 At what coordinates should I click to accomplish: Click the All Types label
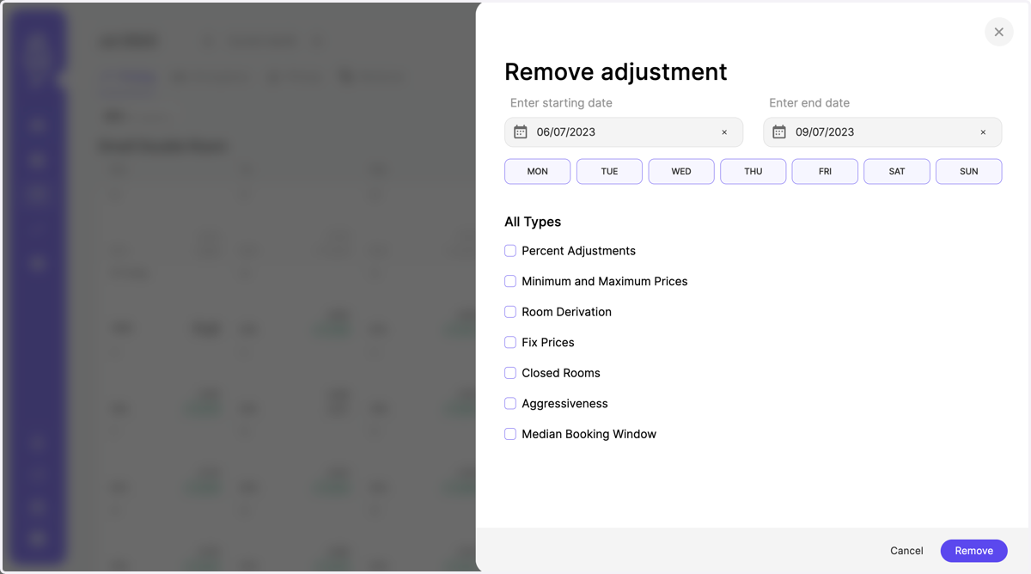(533, 222)
